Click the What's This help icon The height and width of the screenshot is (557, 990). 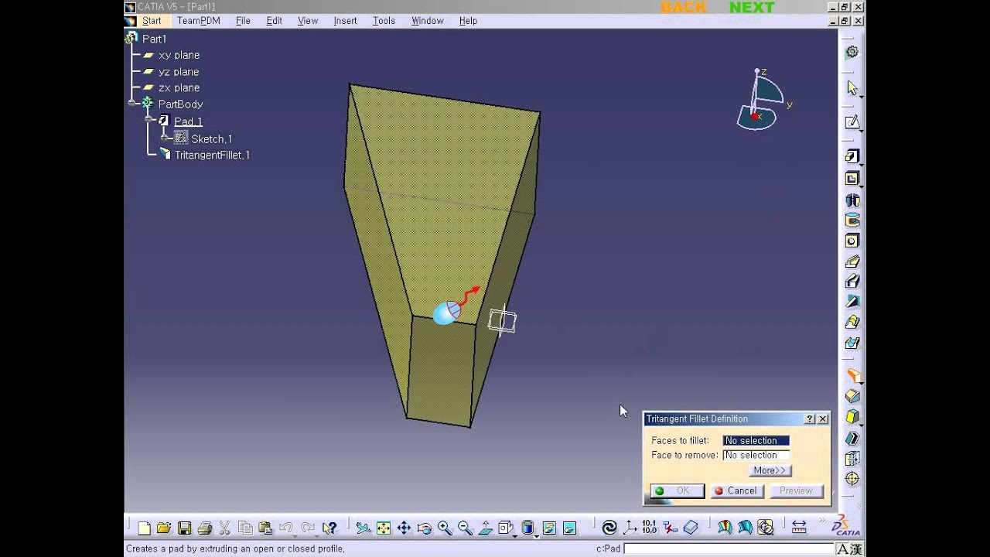329,528
